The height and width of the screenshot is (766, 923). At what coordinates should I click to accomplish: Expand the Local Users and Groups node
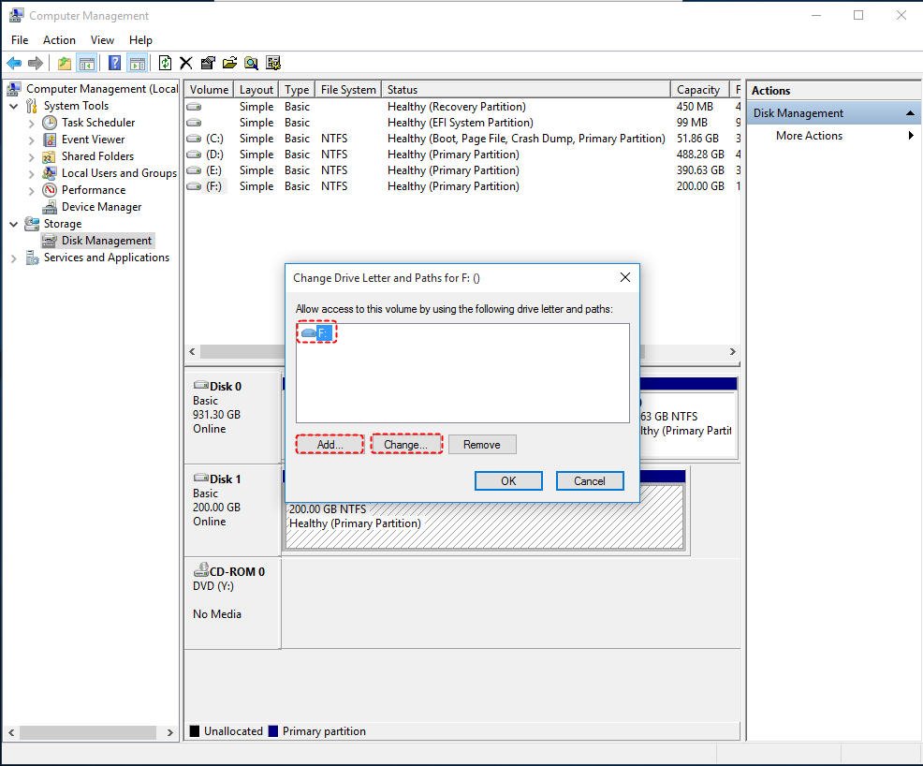click(x=31, y=173)
